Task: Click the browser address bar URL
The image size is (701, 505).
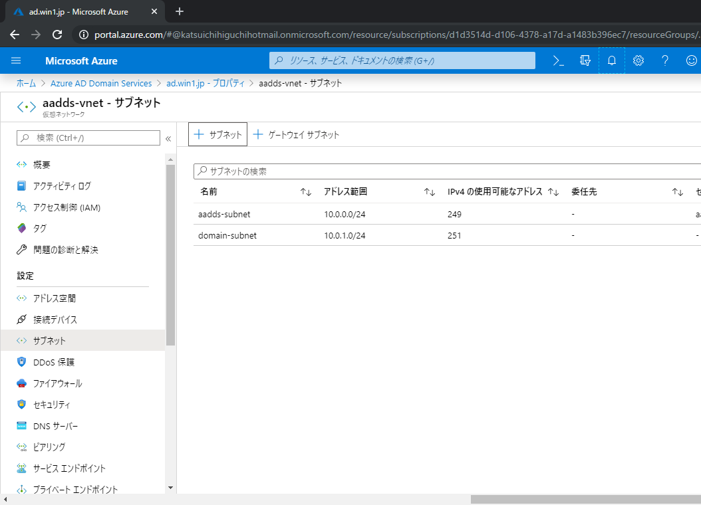Action: coord(397,35)
